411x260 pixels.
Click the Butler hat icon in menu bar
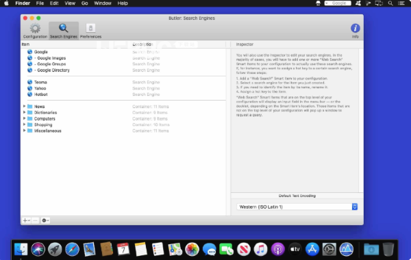click(318, 3)
